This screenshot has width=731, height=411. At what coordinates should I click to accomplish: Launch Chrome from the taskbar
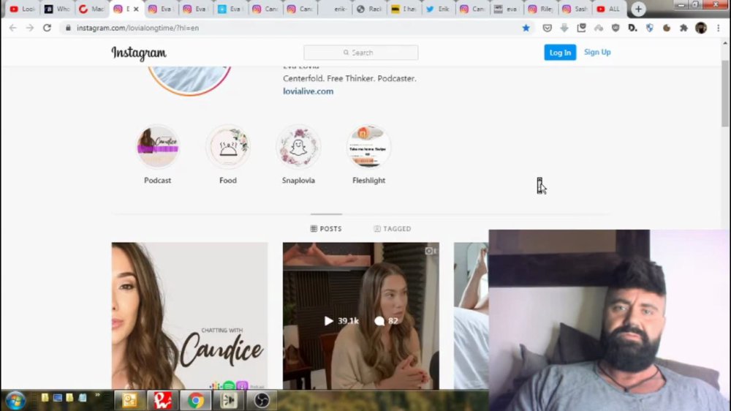point(196,400)
